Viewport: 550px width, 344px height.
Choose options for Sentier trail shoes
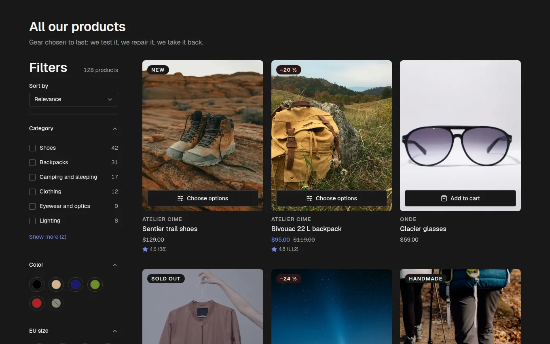click(203, 198)
